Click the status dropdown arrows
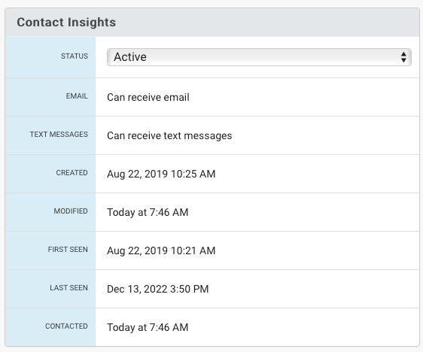The width and height of the screenshot is (423, 352). click(x=403, y=57)
